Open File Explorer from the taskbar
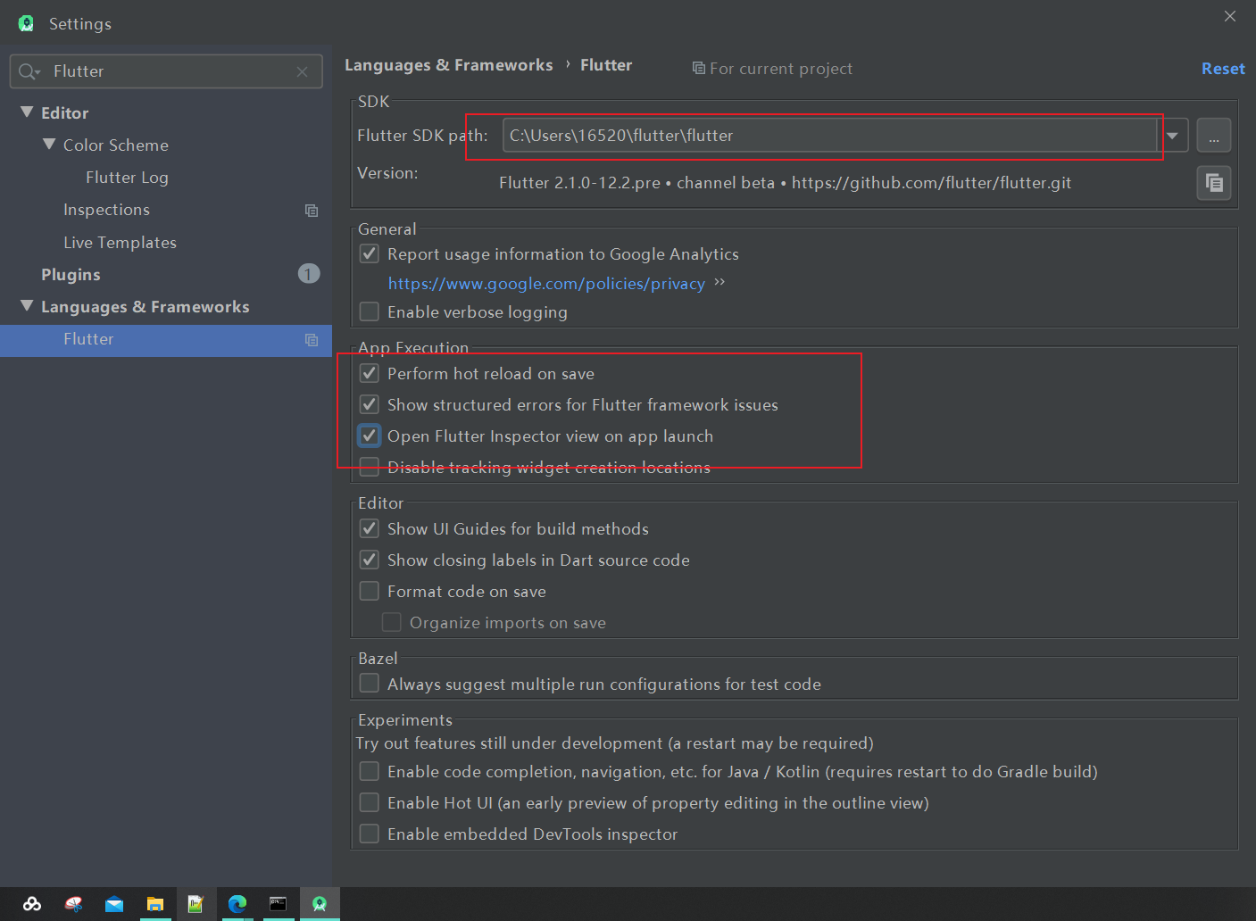Image resolution: width=1256 pixels, height=921 pixels. 155,904
